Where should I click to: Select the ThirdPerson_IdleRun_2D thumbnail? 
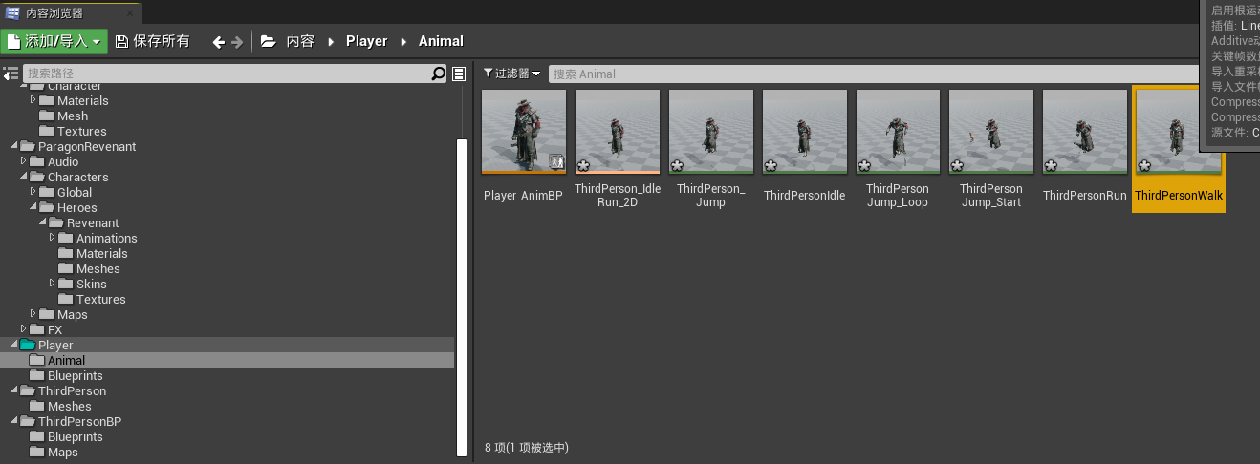coord(617,132)
